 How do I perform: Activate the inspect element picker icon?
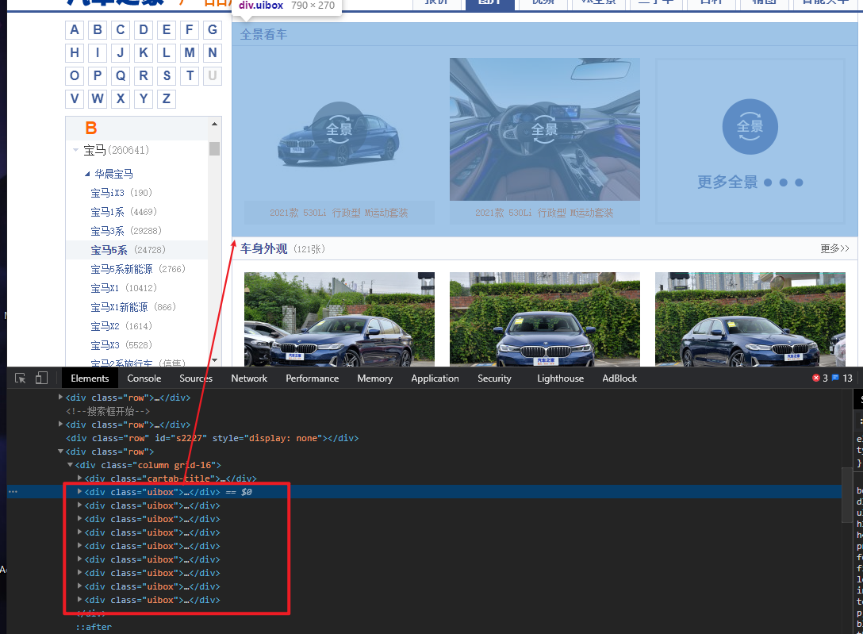[21, 378]
